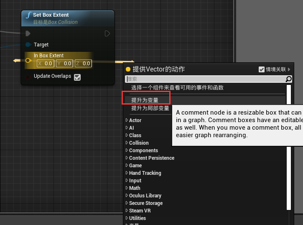Screen dimensions: 303x225
Task: Click the red Update Overlaps boolean pin
Action: [28, 77]
